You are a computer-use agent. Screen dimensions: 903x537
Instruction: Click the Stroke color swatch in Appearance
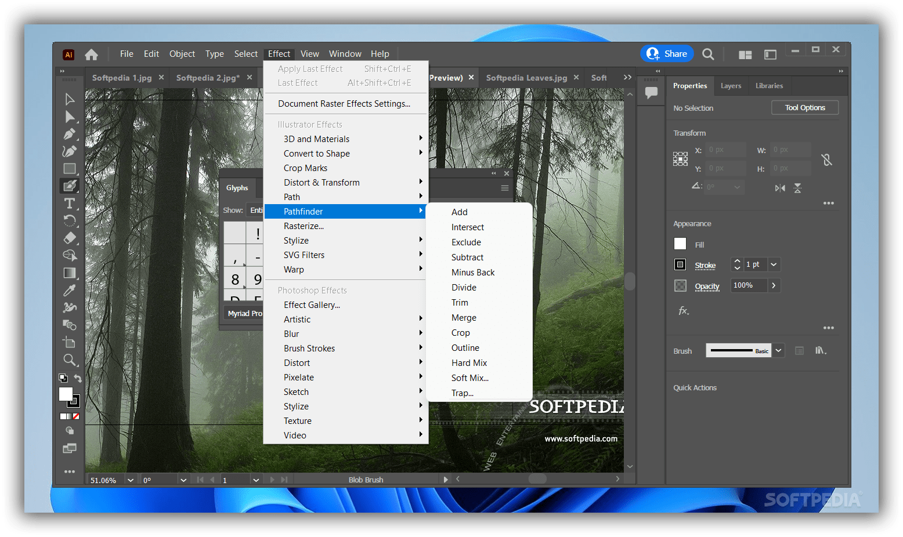680,264
